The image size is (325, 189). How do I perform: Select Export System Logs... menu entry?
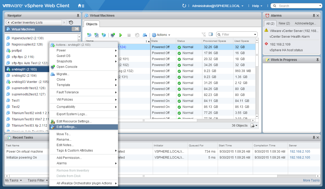[x=83, y=114]
